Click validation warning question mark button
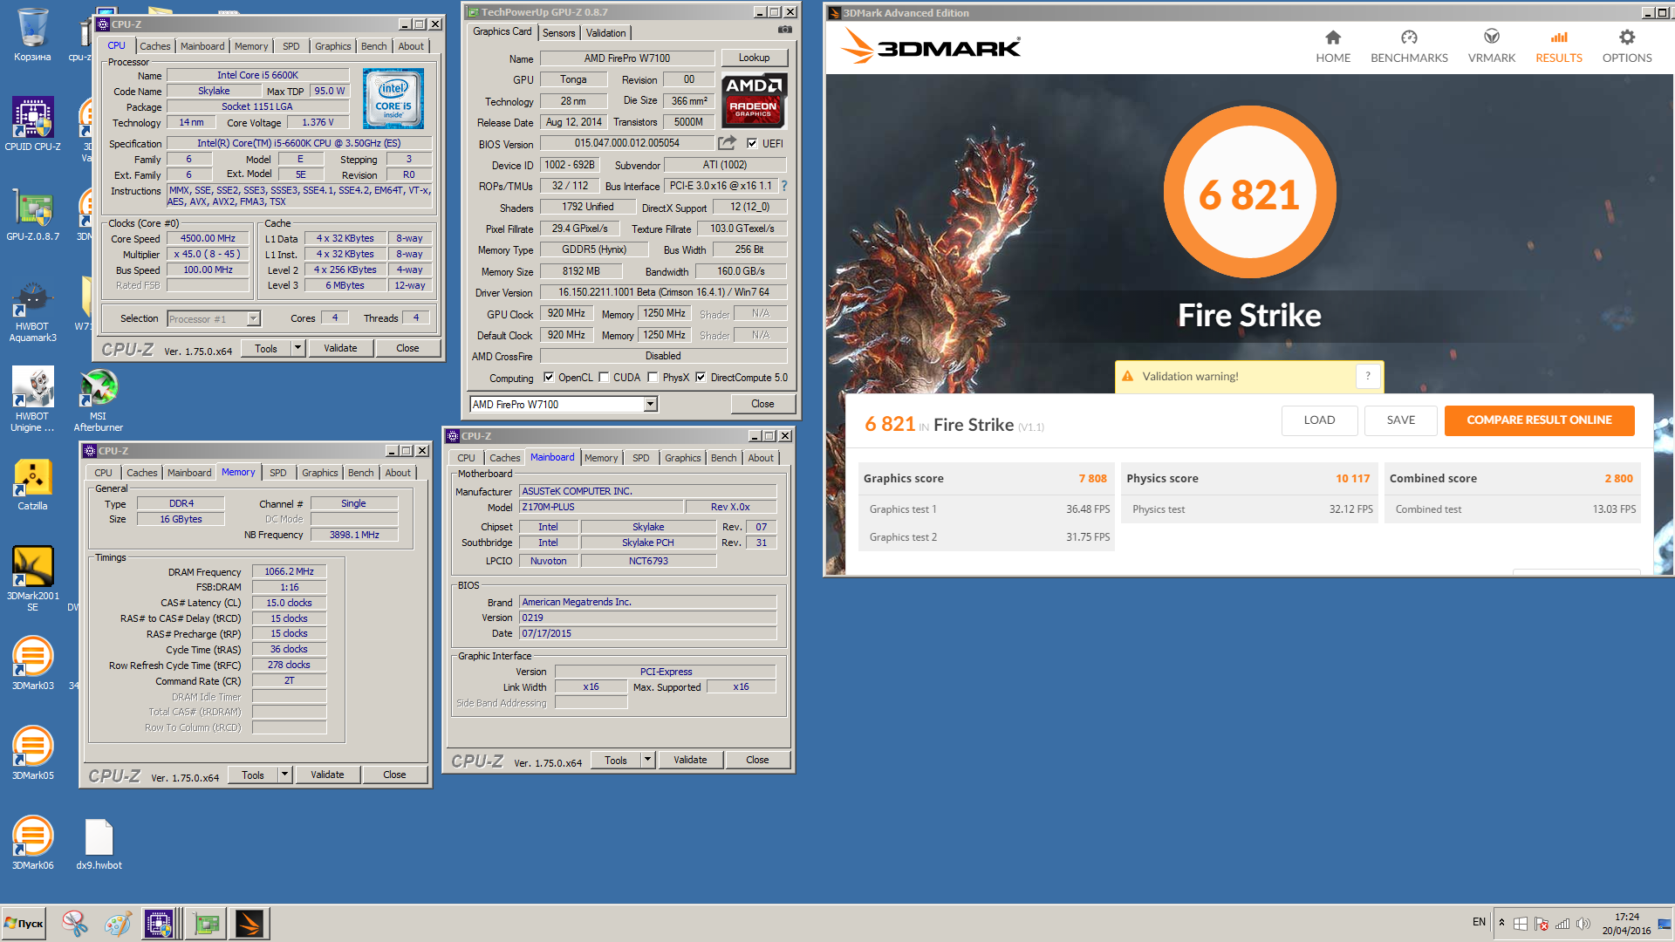 [1368, 376]
